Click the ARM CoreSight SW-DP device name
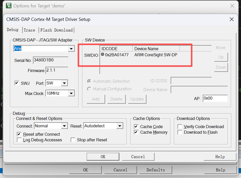Image resolution: width=241 pixels, height=178 pixels. [156, 55]
